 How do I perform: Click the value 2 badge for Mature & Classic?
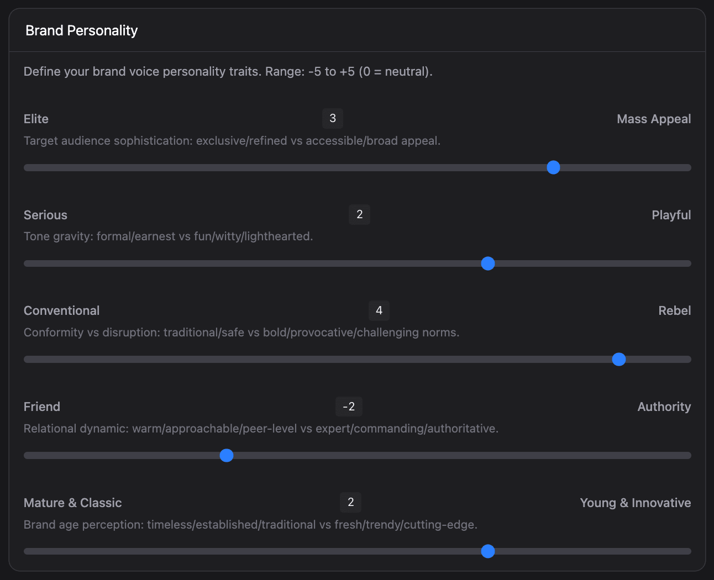click(351, 502)
